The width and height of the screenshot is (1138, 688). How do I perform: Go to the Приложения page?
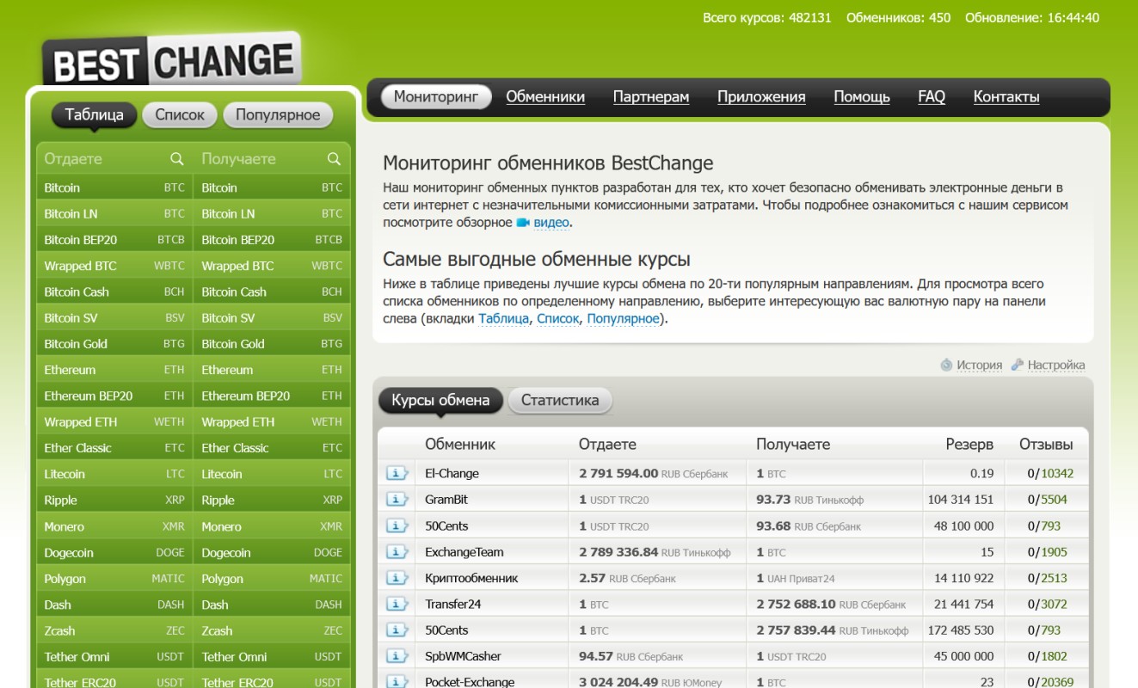[761, 97]
